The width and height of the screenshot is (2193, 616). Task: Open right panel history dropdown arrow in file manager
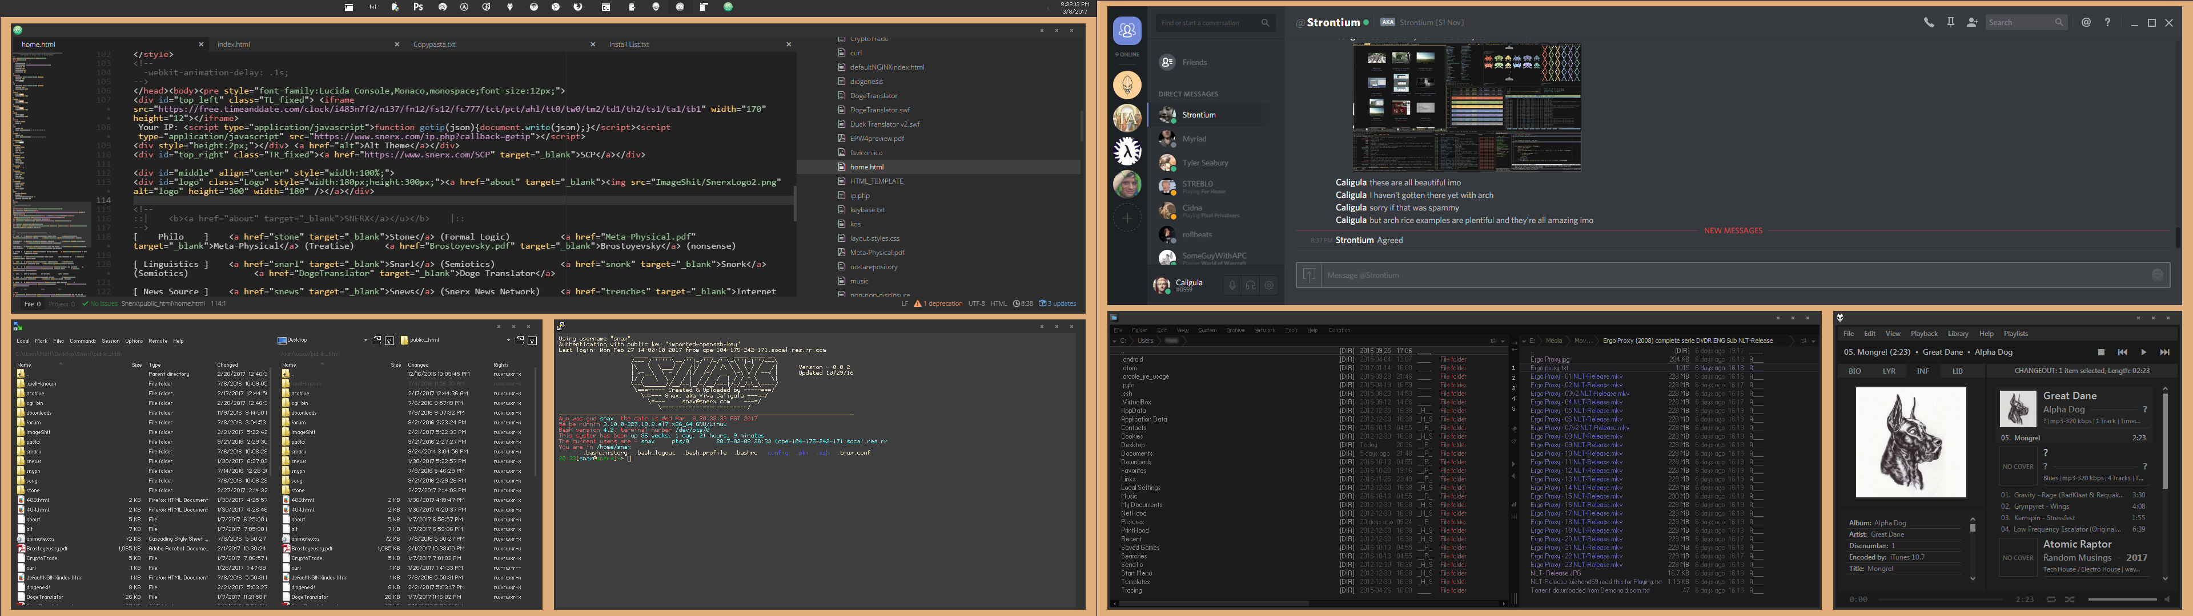coord(1814,342)
